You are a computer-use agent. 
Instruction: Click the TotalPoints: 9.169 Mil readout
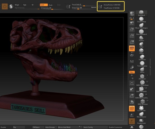point(112,8)
